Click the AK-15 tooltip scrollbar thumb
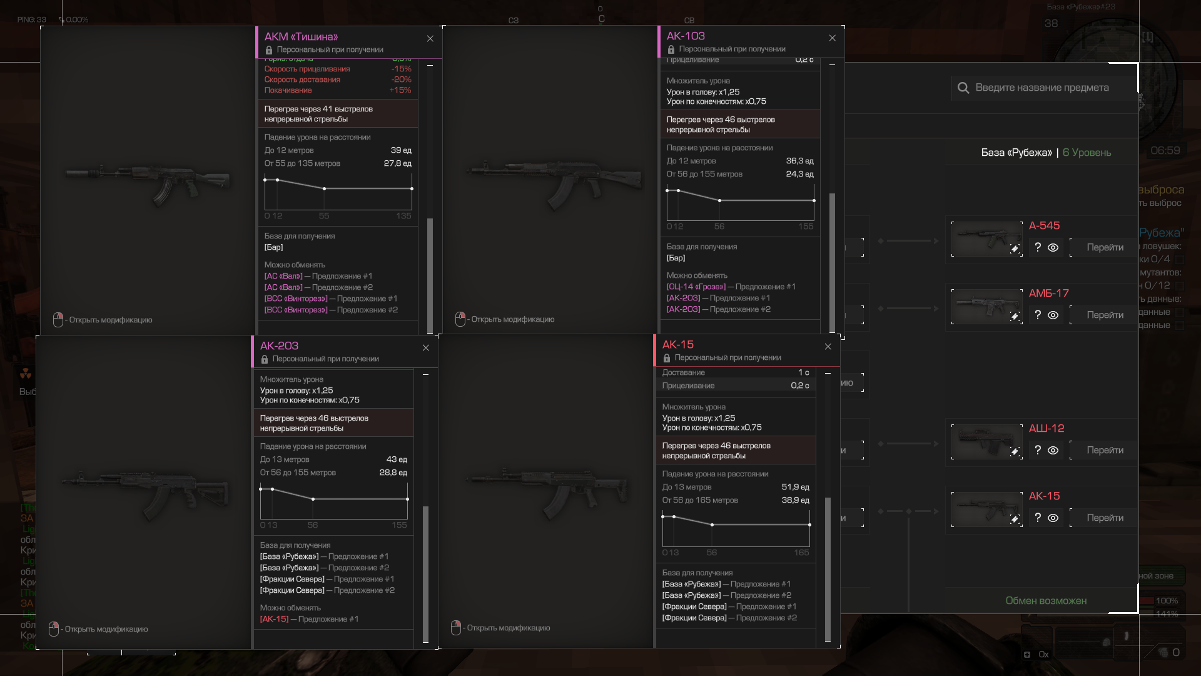The height and width of the screenshot is (676, 1201). point(828,569)
